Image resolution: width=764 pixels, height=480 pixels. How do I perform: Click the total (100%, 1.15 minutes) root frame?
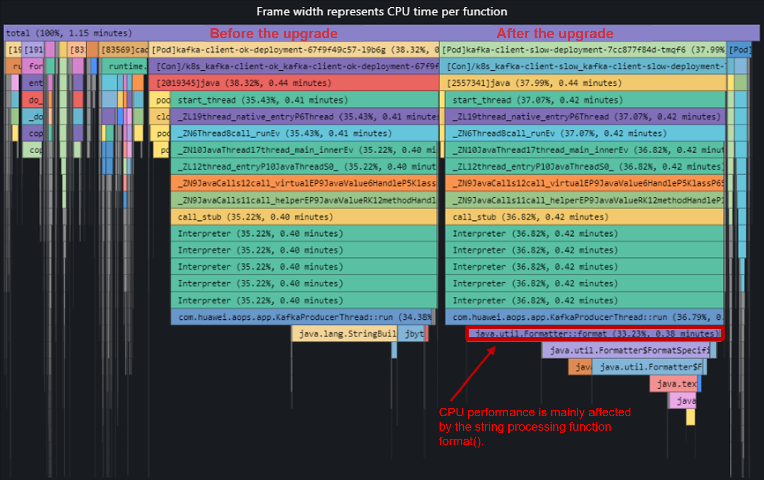click(69, 33)
